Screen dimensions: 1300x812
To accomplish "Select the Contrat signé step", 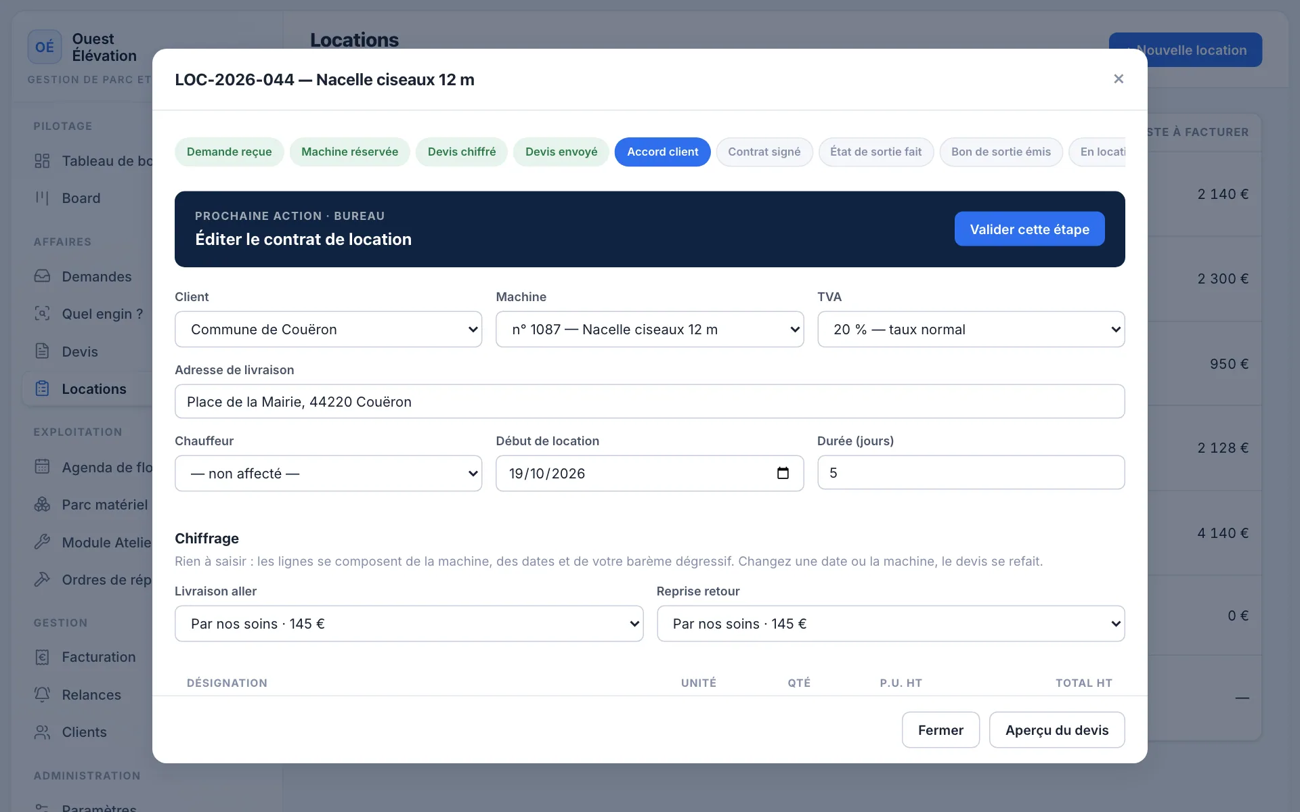I will pyautogui.click(x=764, y=152).
